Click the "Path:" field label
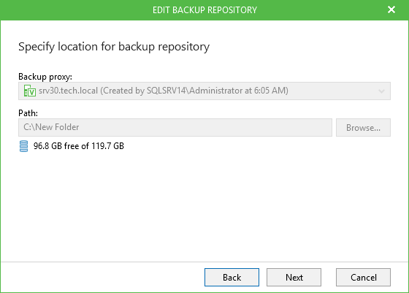The width and height of the screenshot is (409, 293). coord(28,113)
